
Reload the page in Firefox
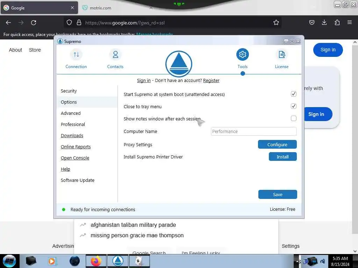click(34, 23)
